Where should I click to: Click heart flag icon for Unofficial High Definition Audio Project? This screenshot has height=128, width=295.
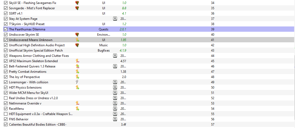77,45
